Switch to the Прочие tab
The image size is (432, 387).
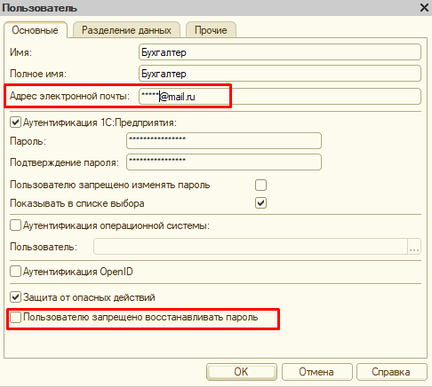(211, 30)
